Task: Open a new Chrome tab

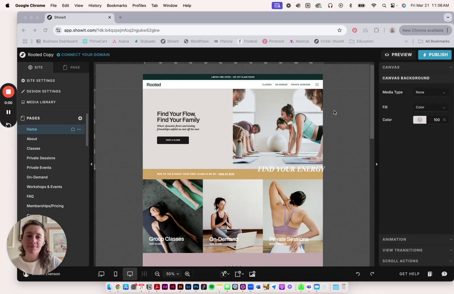Action: pos(120,17)
